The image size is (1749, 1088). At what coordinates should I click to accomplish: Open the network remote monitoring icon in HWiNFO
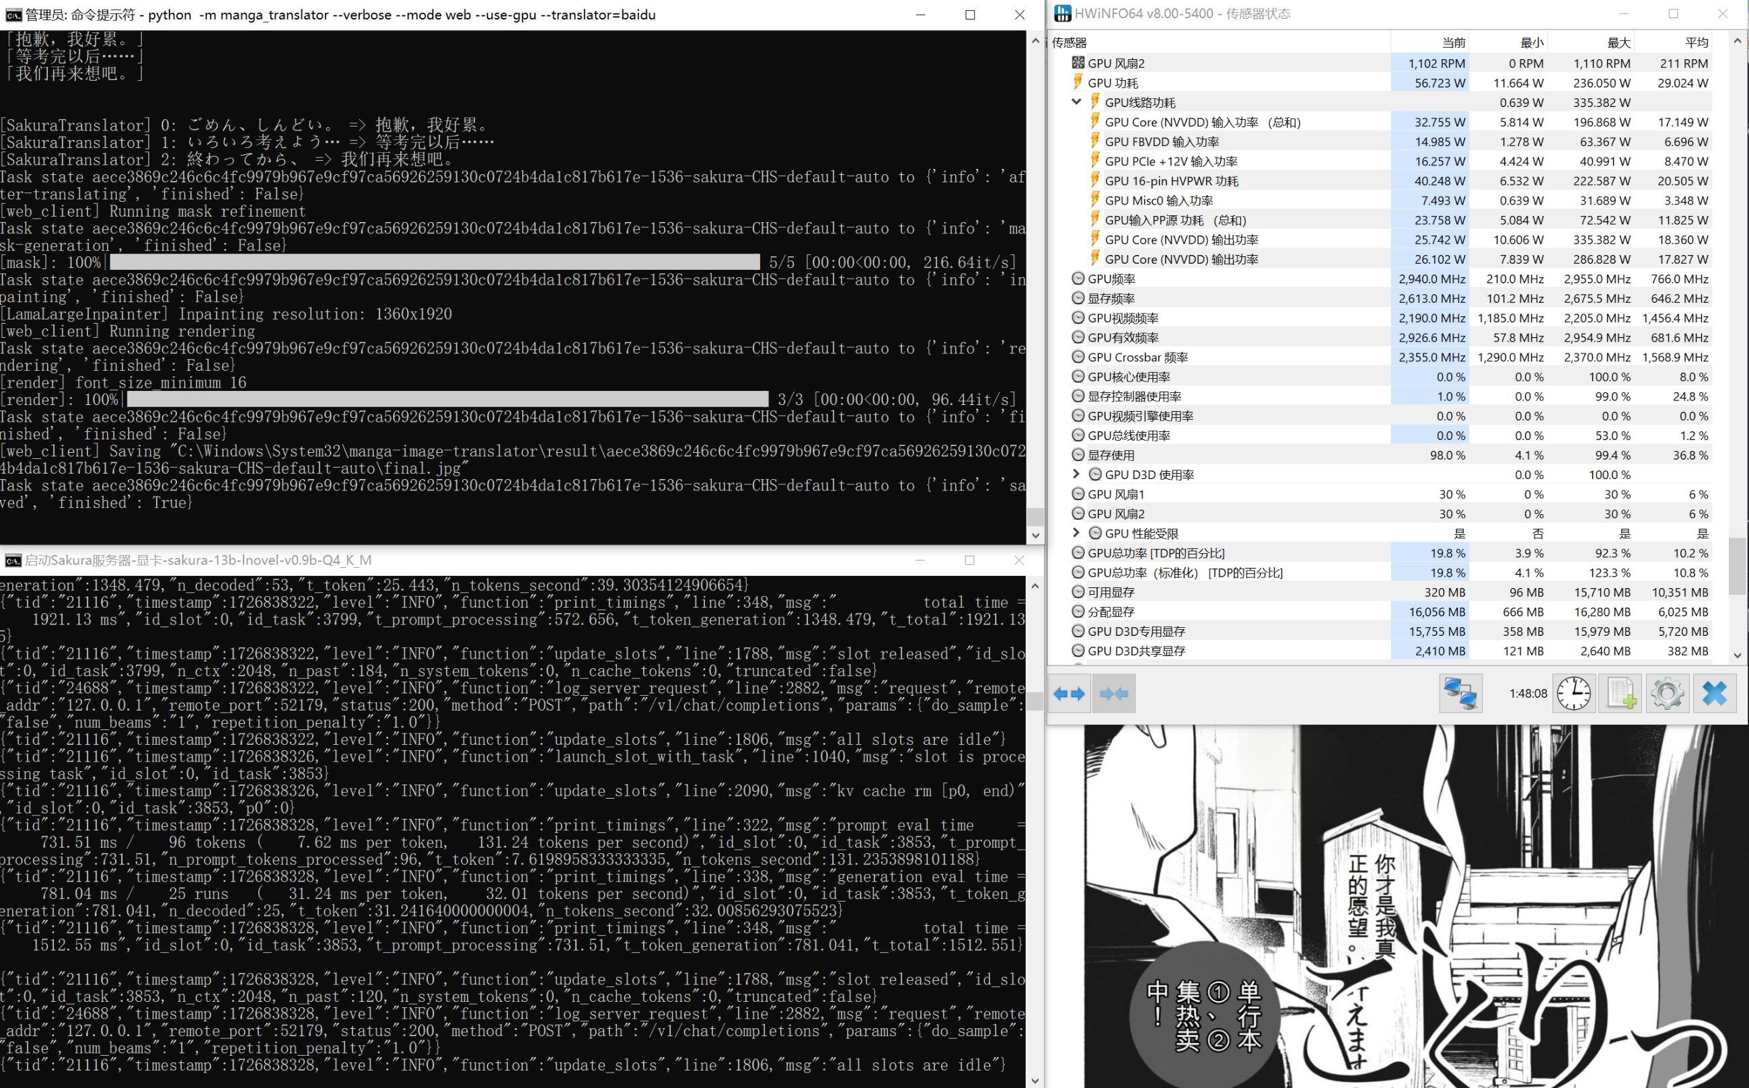pyautogui.click(x=1460, y=694)
